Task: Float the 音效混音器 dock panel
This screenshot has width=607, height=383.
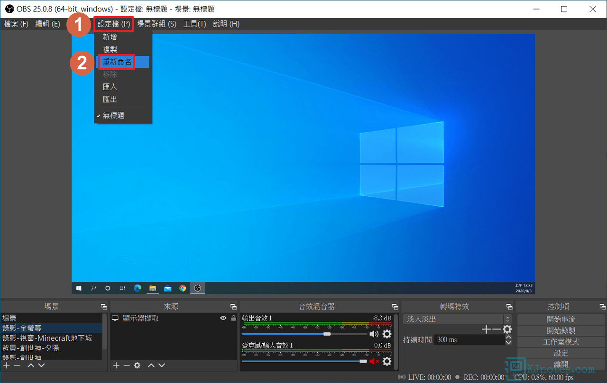Action: 395,307
